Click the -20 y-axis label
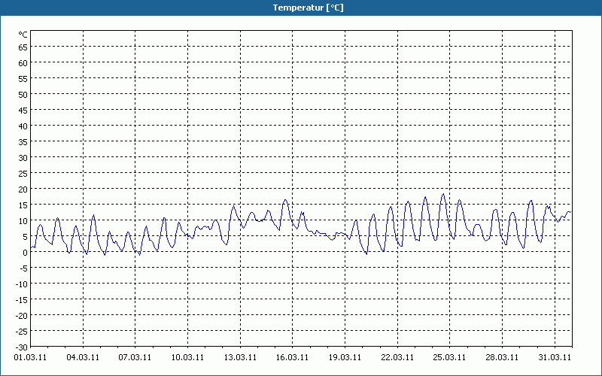 (x=22, y=315)
